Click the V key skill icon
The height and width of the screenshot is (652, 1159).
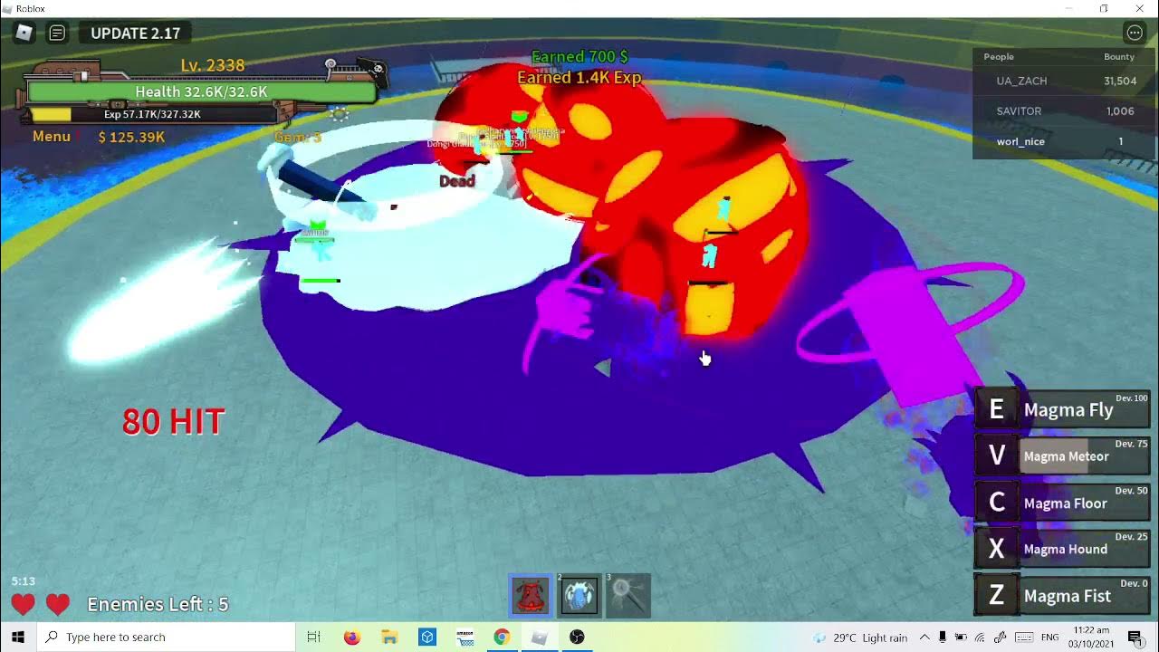[x=996, y=455]
